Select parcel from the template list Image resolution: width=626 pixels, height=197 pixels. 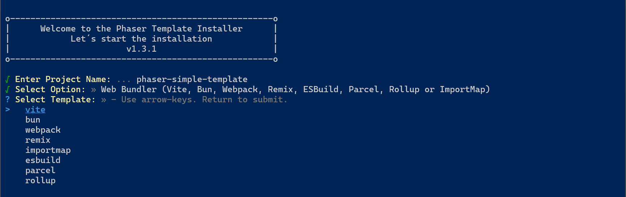[40, 170]
